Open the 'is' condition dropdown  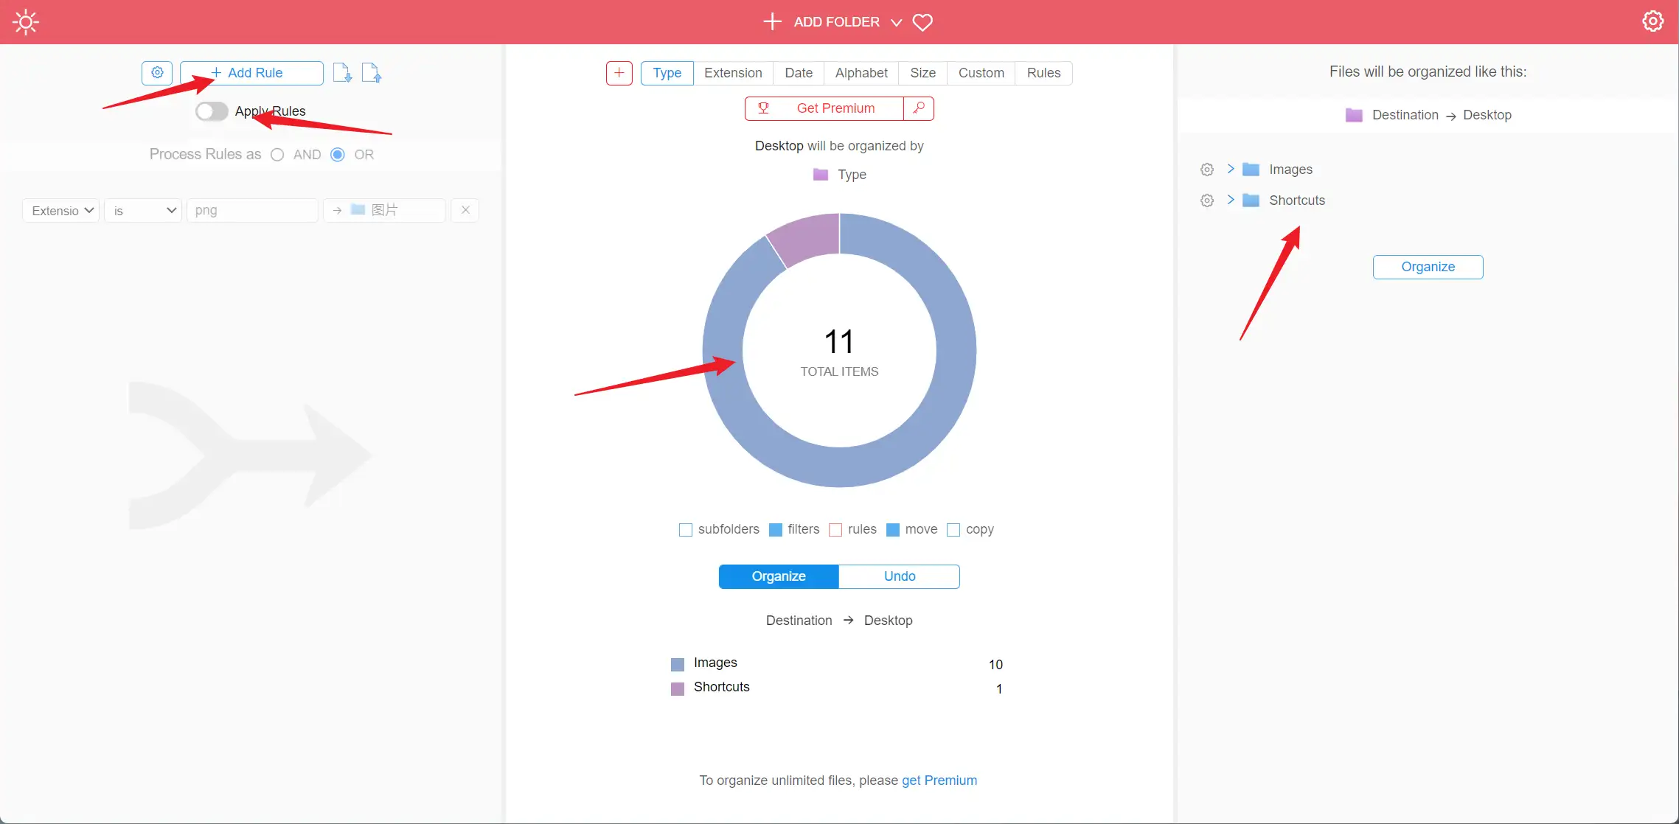[x=143, y=211]
